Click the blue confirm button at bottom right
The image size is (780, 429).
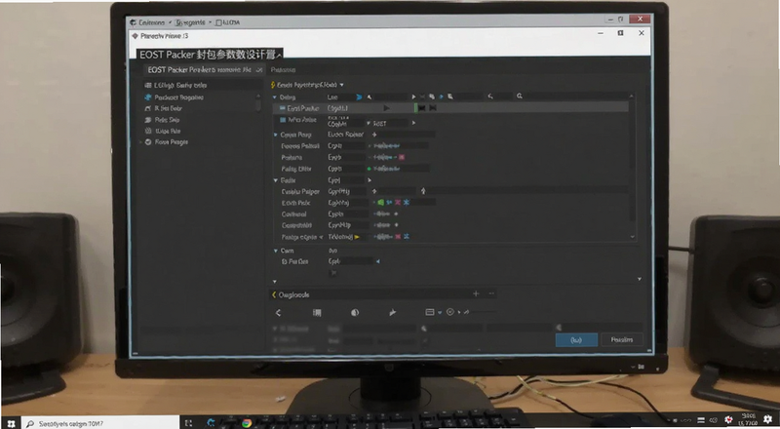[576, 340]
